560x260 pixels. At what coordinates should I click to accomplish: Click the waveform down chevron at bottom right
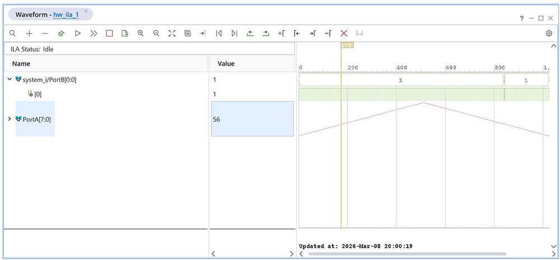[554, 246]
